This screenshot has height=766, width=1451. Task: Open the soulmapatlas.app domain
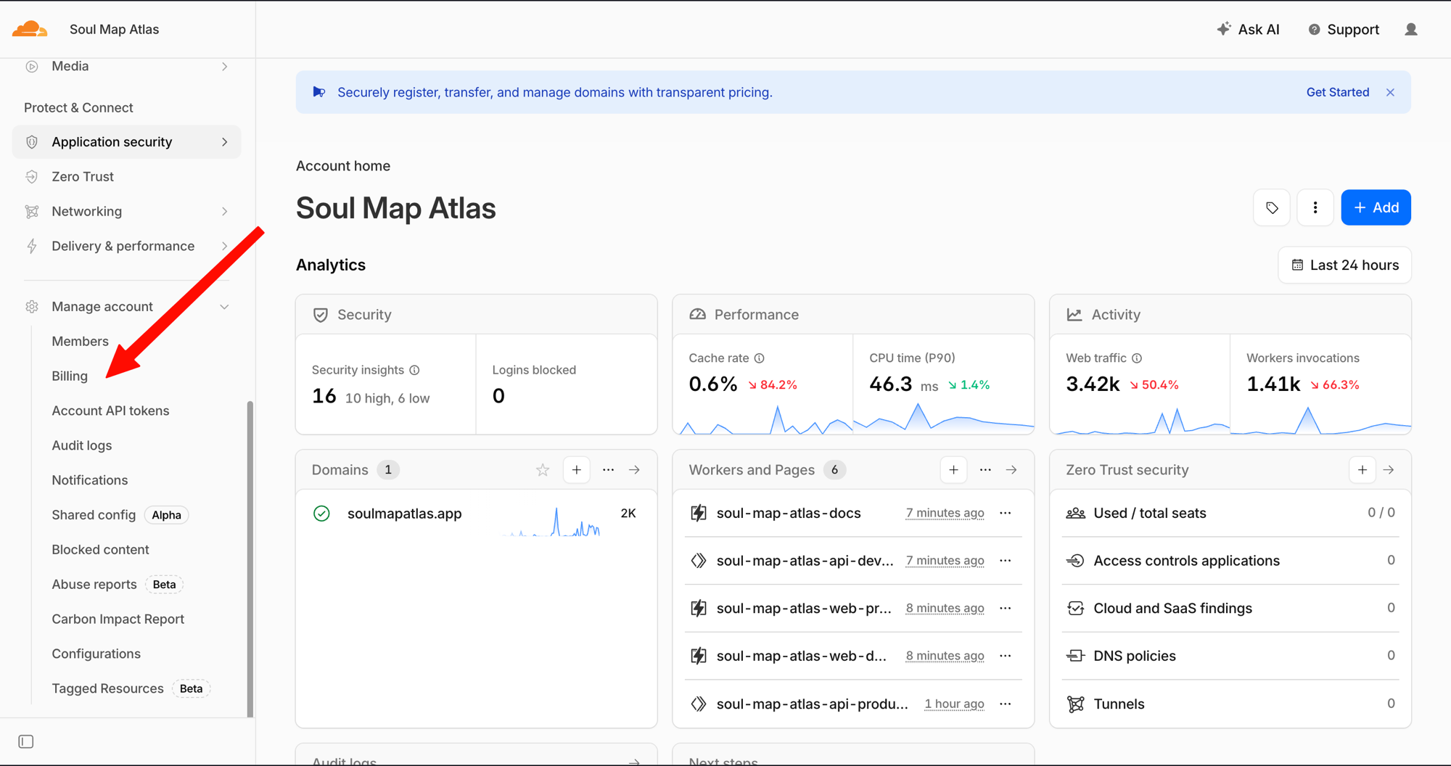click(x=405, y=514)
